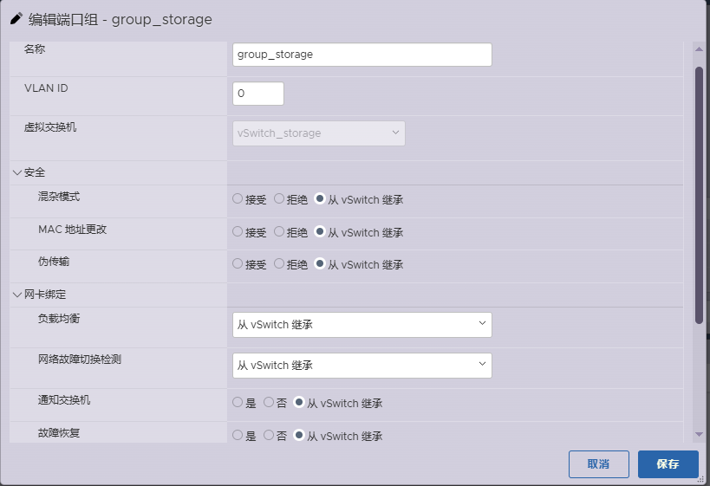Open the 网络故障切换检测 dropdown
Image resolution: width=710 pixels, height=486 pixels.
click(x=362, y=366)
